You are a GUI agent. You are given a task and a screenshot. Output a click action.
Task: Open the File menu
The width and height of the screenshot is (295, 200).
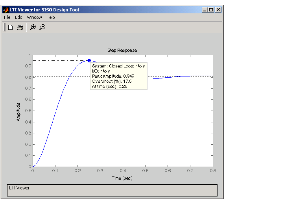coord(7,17)
